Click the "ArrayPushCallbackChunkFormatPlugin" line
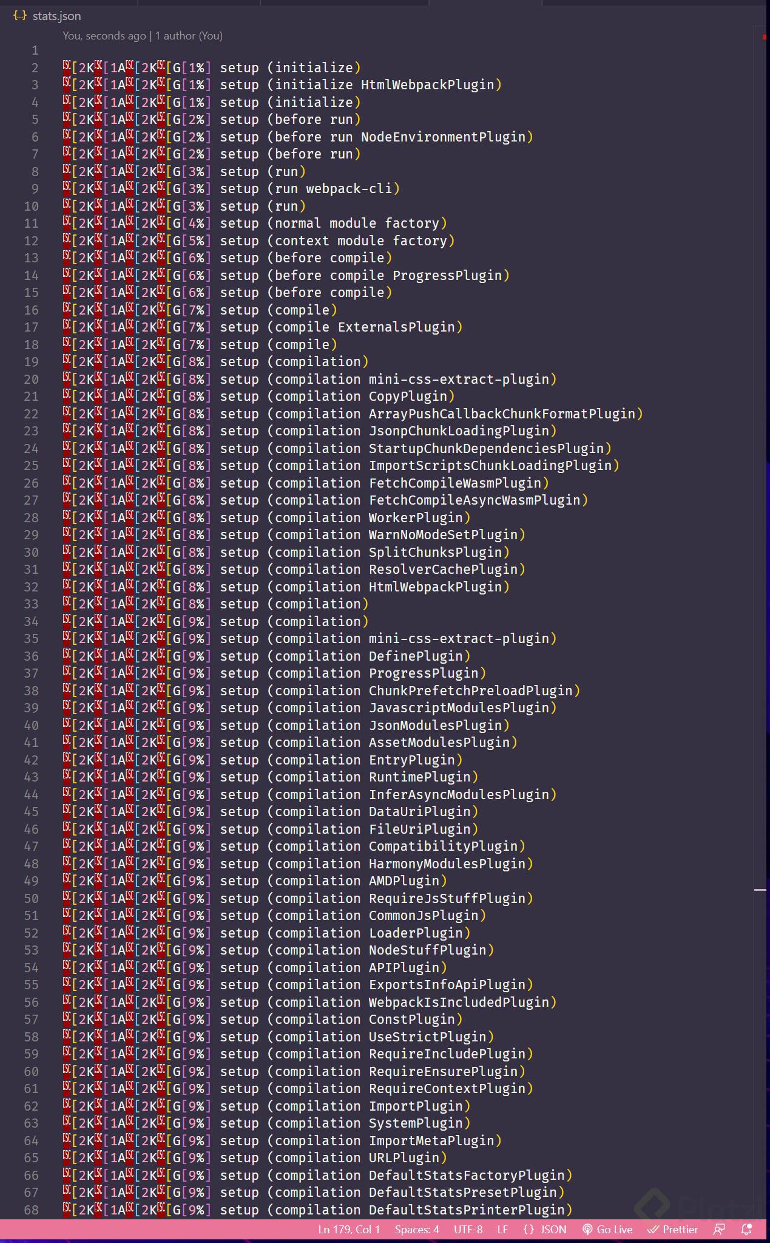Screen dimensions: 770x1243 pos(353,414)
